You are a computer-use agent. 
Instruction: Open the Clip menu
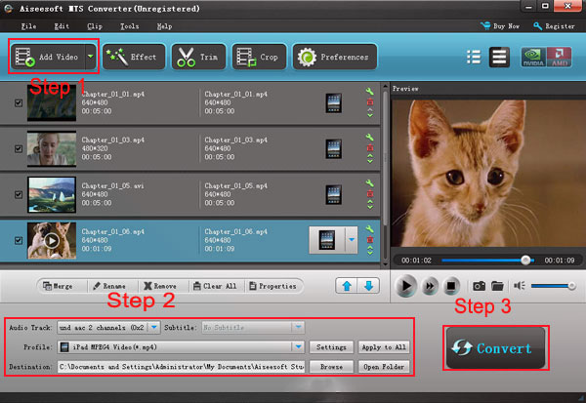(x=95, y=26)
